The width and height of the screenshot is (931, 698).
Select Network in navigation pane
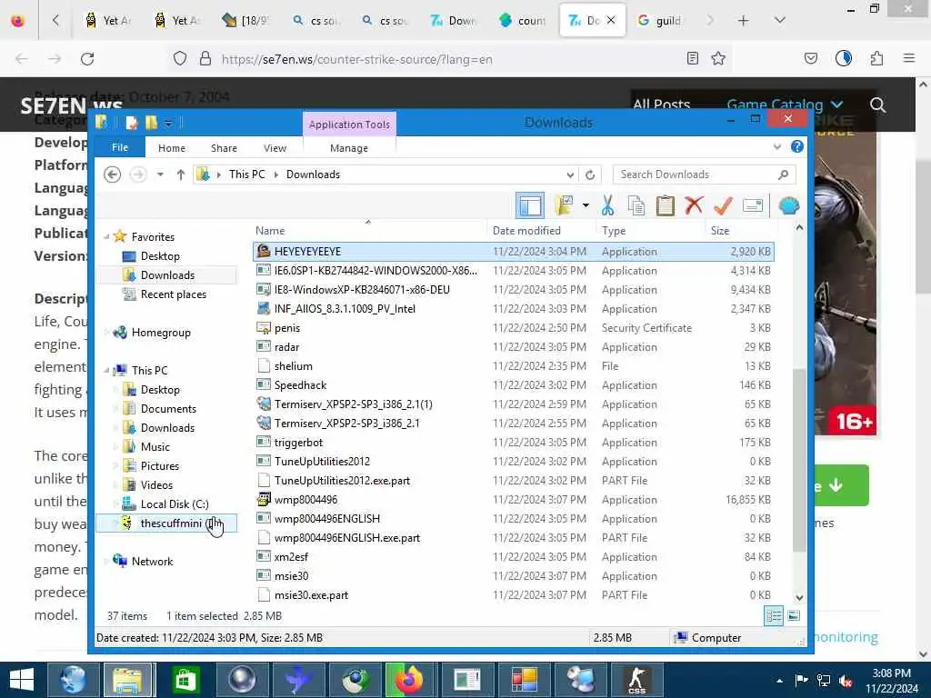pos(152,562)
